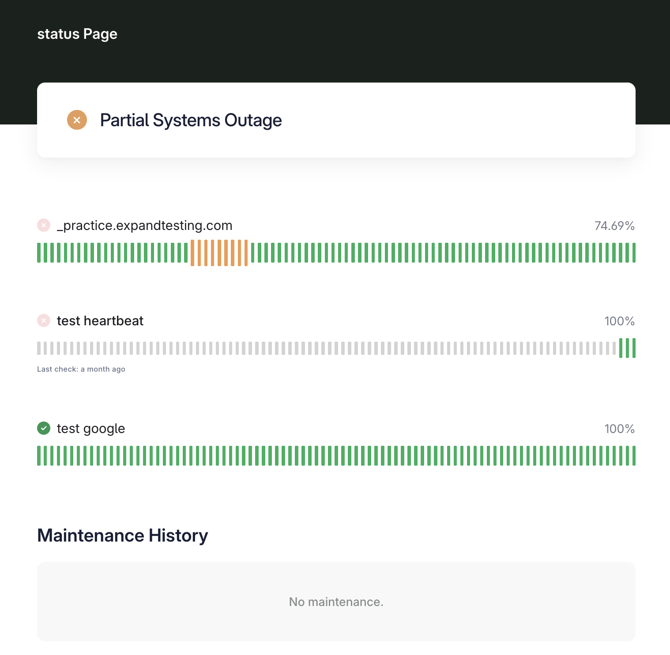Click the Last check: a month ago text
The image size is (670, 655).
pyautogui.click(x=81, y=369)
